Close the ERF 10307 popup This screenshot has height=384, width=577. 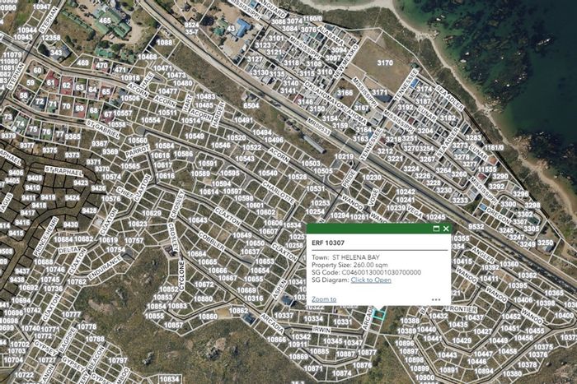[446, 229]
